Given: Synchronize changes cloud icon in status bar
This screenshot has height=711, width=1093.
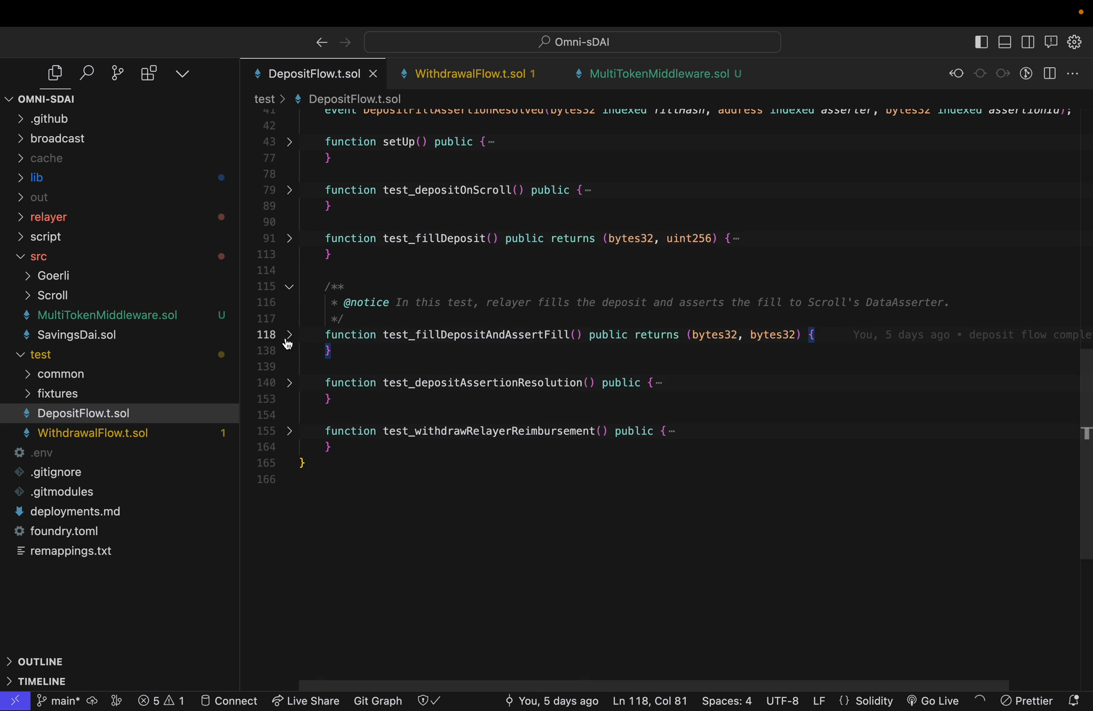Looking at the screenshot, I should 92,701.
